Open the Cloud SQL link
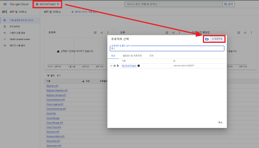Viewport: 259px width, 148px height. (51, 114)
